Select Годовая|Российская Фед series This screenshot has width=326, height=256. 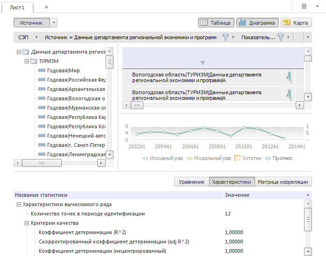(x=76, y=80)
